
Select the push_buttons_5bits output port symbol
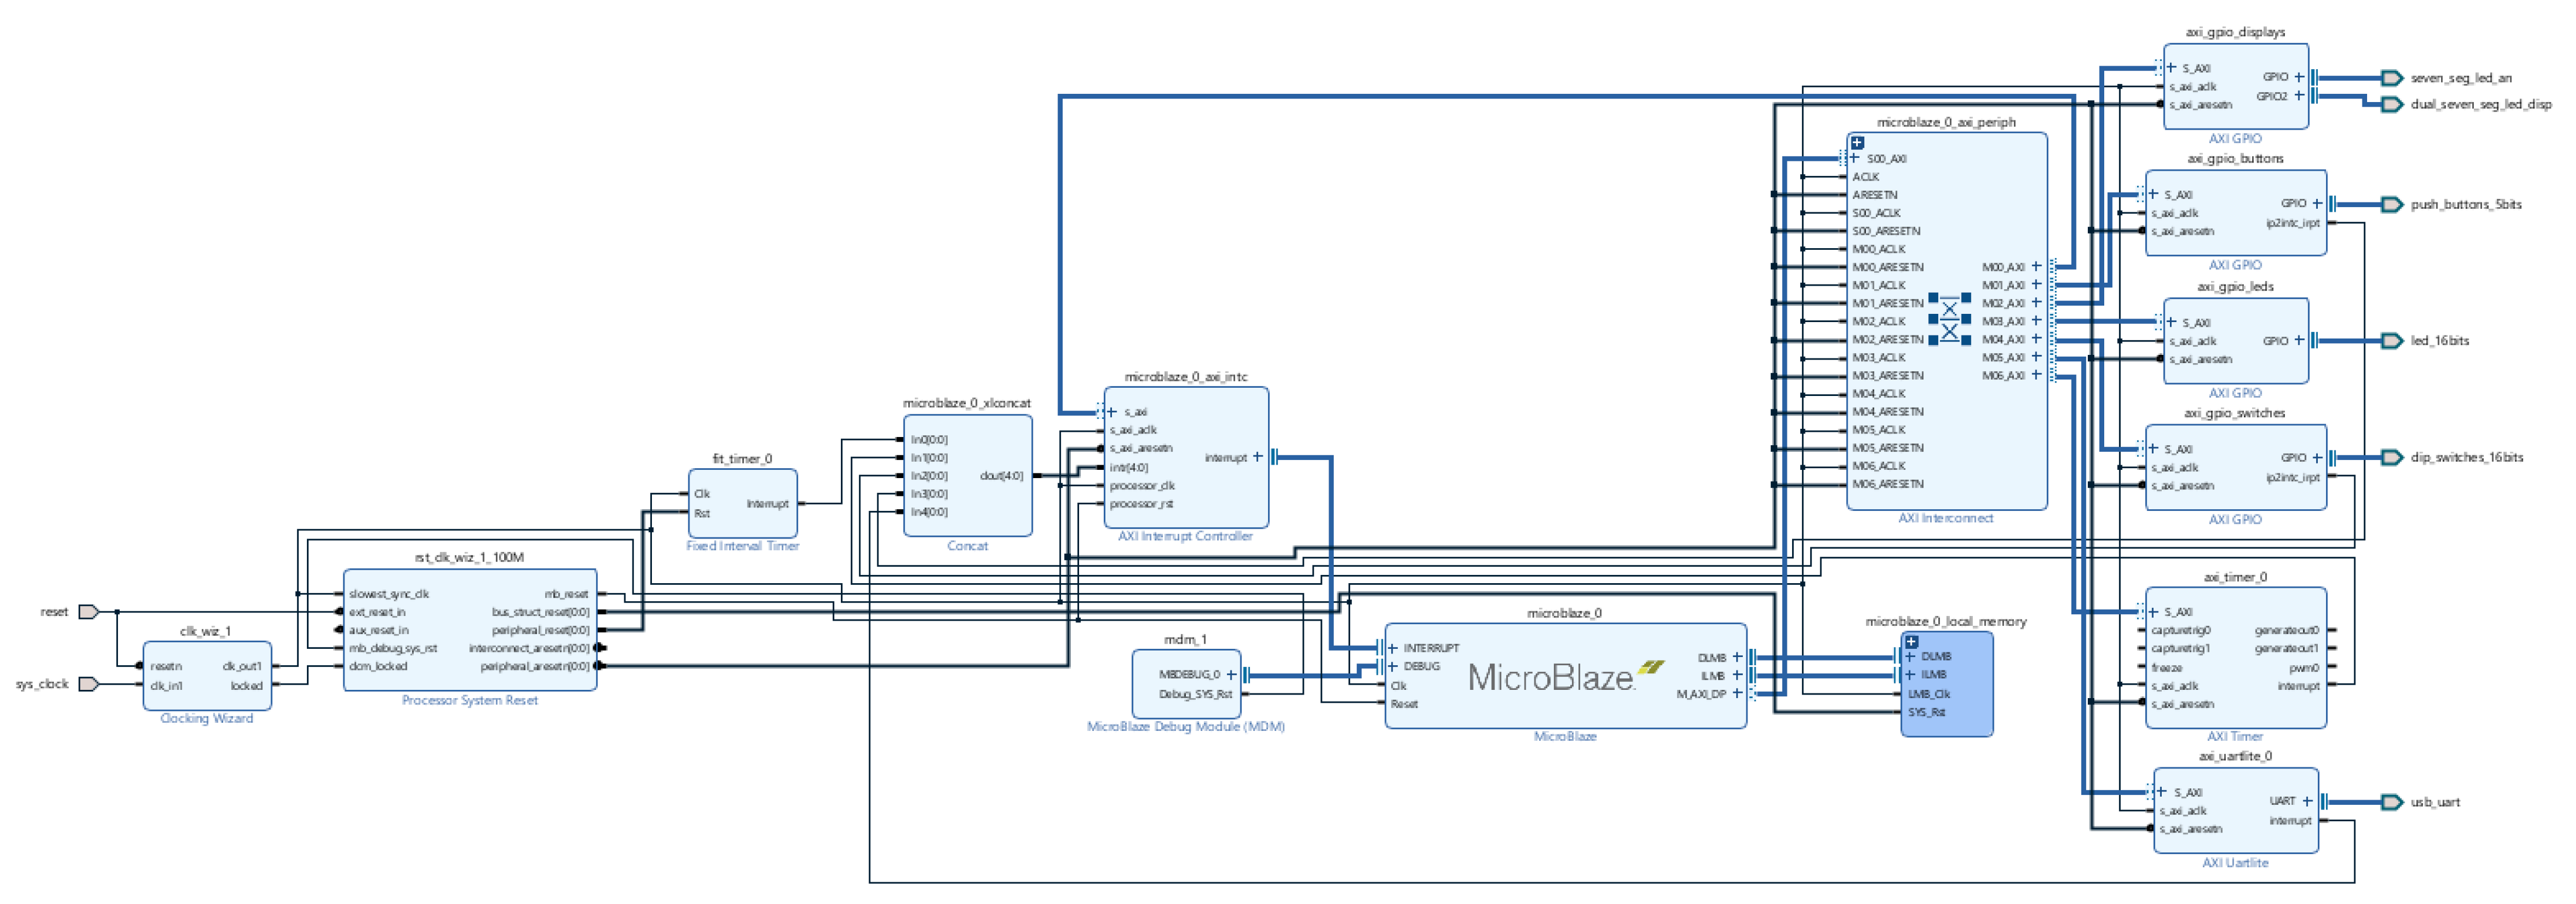click(x=2391, y=204)
